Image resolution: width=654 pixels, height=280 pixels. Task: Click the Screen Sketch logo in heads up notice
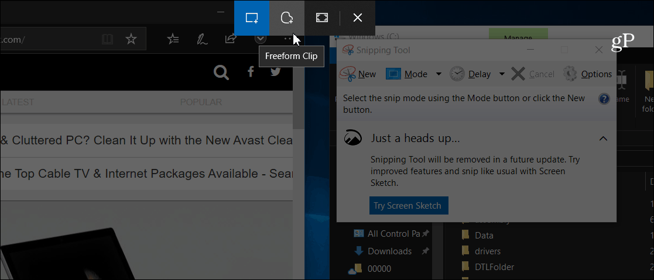pos(352,138)
